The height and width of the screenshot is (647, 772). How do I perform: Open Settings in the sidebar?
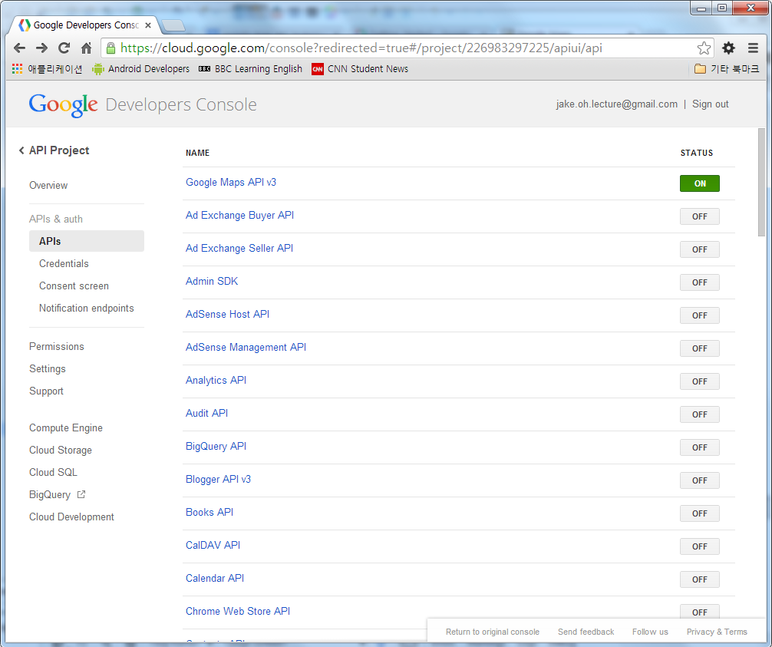pos(48,368)
